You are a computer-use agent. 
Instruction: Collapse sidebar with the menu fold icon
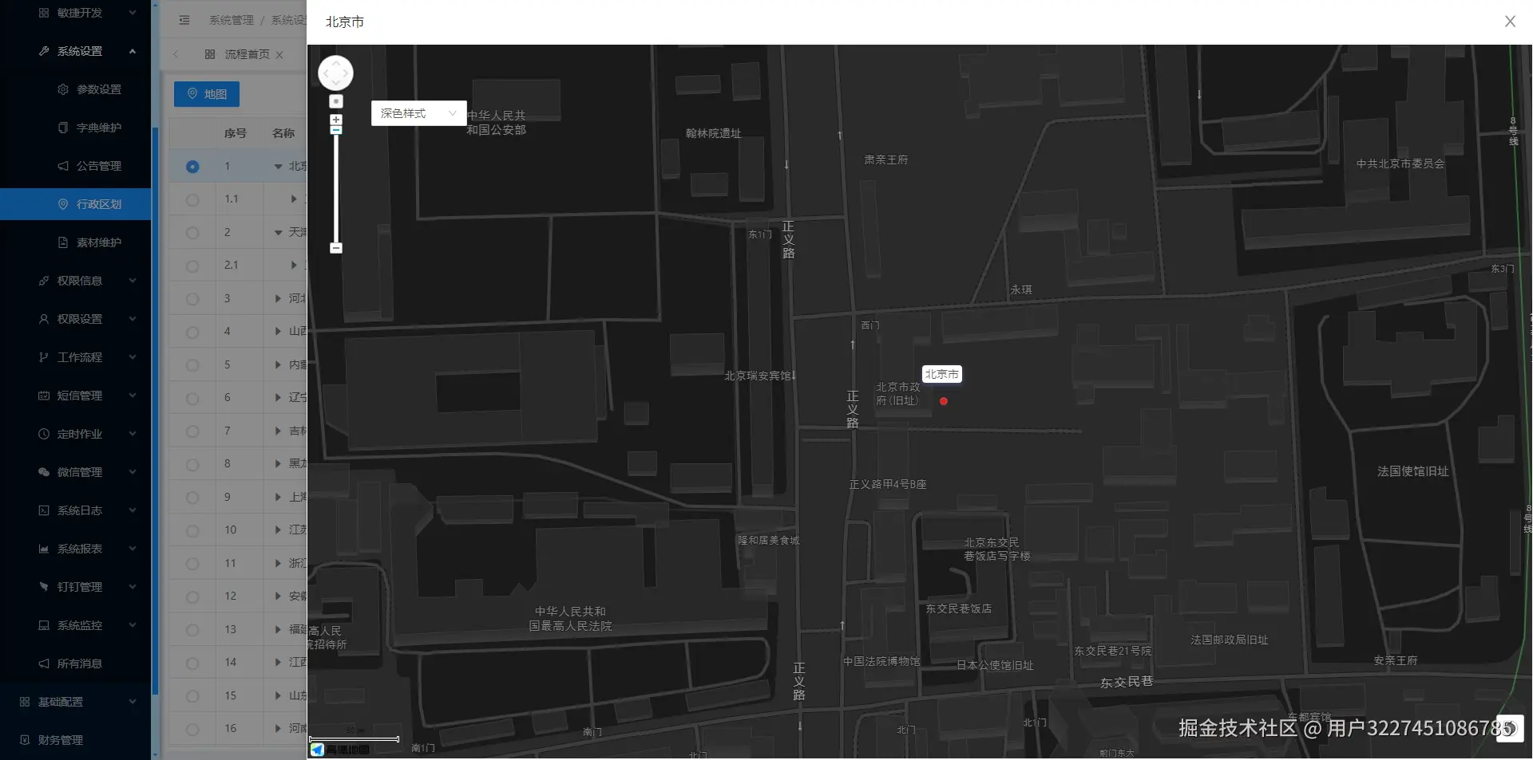(184, 20)
